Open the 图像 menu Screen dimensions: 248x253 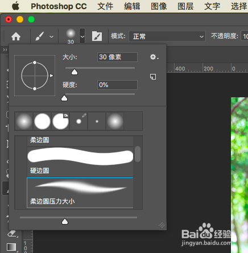point(159,6)
